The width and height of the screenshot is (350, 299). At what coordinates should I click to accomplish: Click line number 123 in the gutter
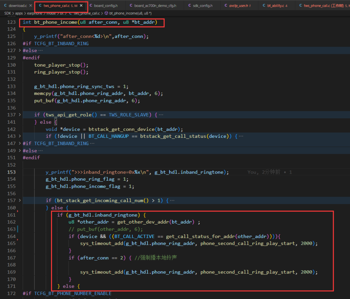[x=11, y=22]
